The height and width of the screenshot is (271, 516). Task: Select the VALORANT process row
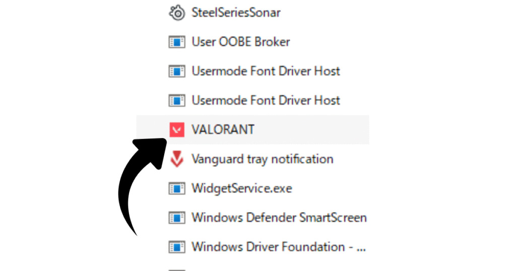(253, 129)
